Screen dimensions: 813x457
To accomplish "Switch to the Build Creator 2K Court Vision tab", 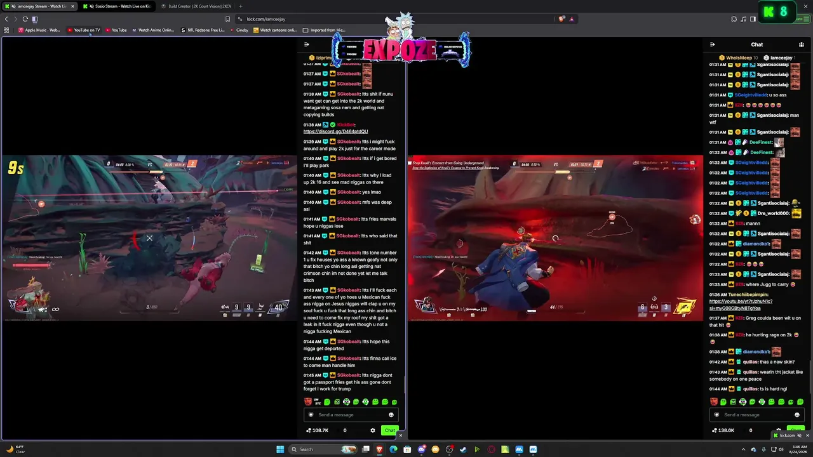I will 196,6.
